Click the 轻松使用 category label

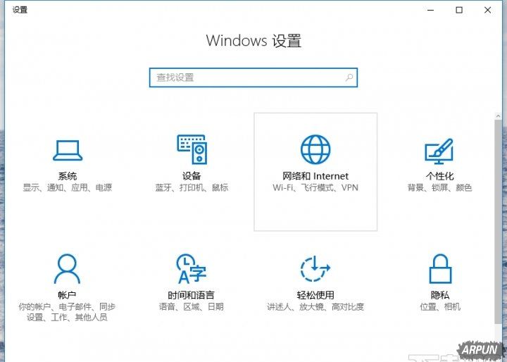pyautogui.click(x=315, y=294)
